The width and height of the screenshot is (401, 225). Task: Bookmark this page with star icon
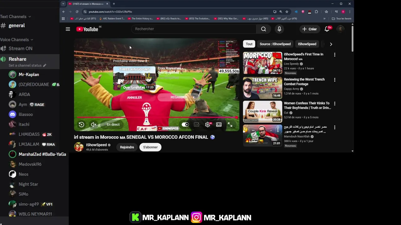(x=287, y=12)
